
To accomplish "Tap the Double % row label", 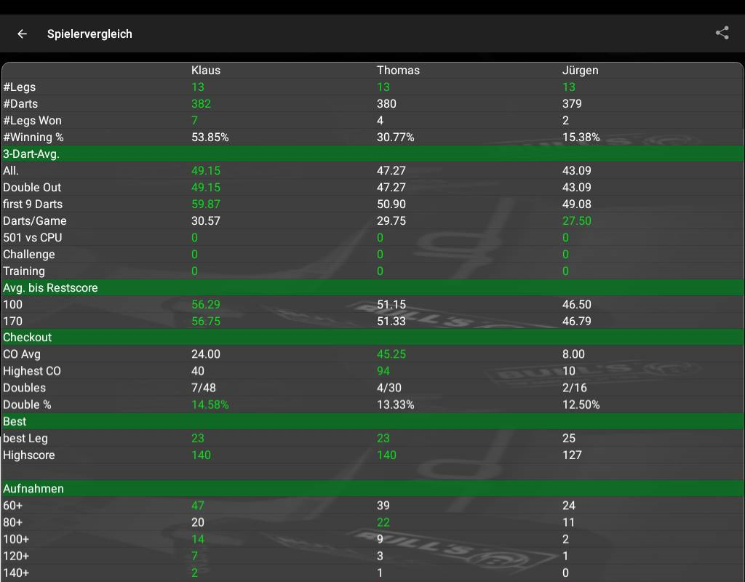I will (x=28, y=404).
